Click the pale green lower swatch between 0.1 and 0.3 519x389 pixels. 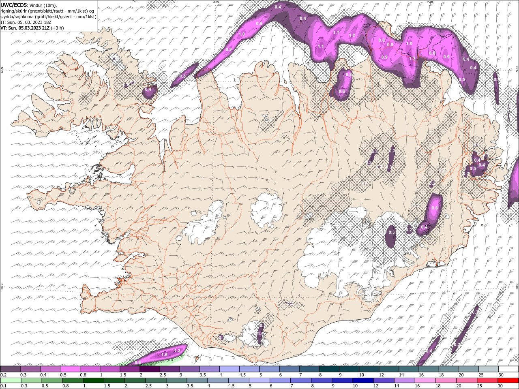[x=11, y=380]
